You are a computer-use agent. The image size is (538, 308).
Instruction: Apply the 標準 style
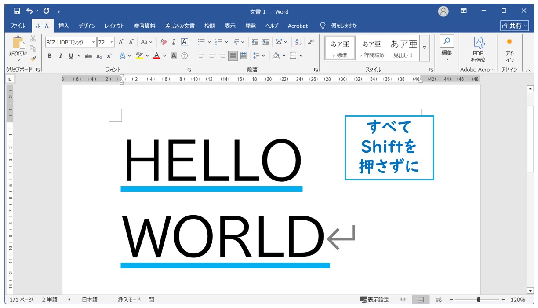click(340, 48)
